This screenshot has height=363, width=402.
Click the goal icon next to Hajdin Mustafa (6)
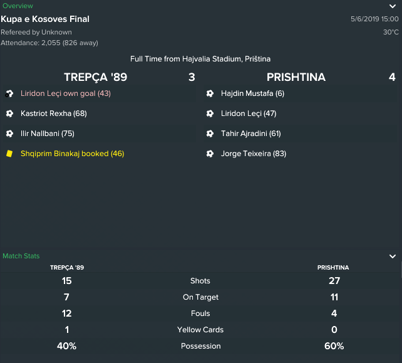[x=210, y=93]
